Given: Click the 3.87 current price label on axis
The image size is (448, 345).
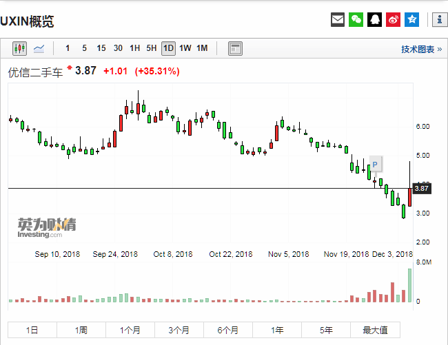Looking at the screenshot, I should 422,188.
